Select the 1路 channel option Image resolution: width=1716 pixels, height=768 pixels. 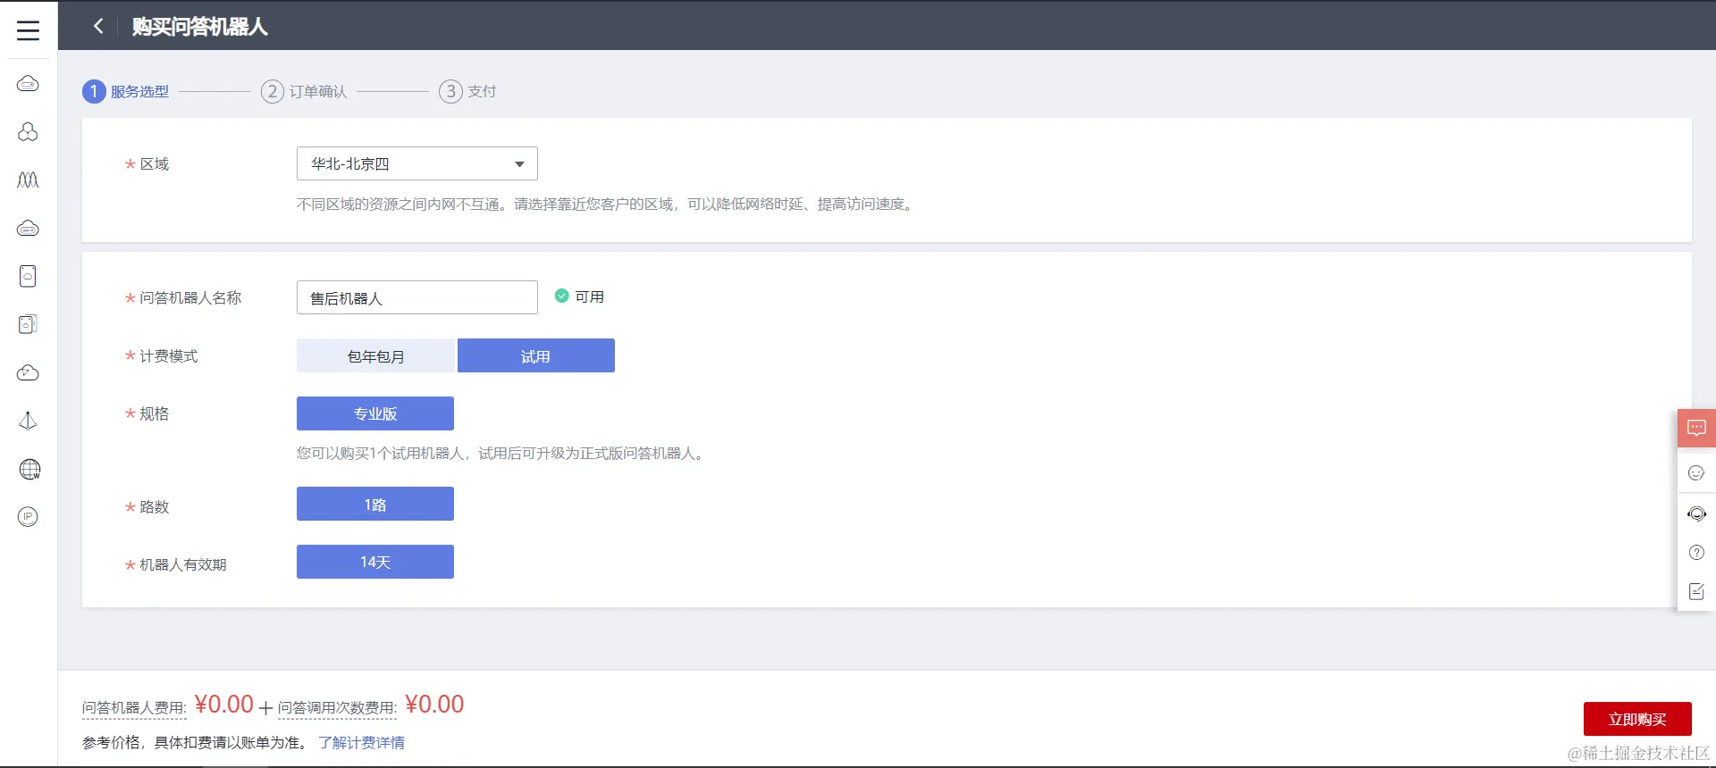tap(375, 504)
